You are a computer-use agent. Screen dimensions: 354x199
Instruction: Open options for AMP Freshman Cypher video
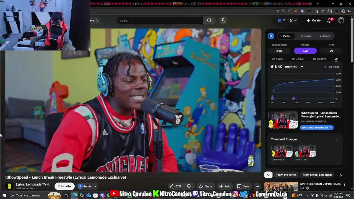coord(344,184)
